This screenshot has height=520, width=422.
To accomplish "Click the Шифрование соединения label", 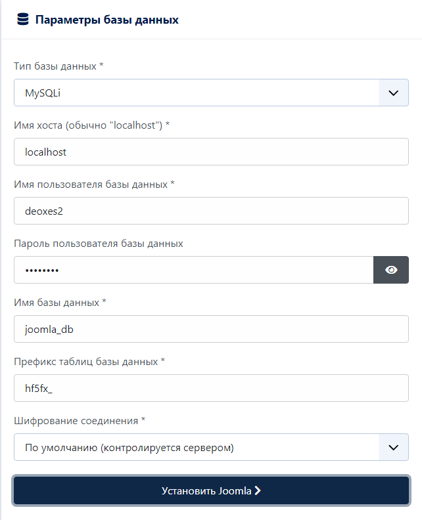I will point(79,420).
